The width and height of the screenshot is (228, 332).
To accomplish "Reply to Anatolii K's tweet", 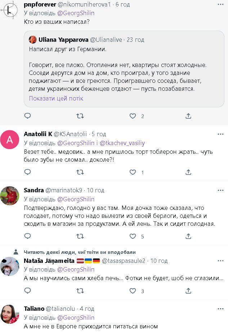I will pyautogui.click(x=27, y=172).
